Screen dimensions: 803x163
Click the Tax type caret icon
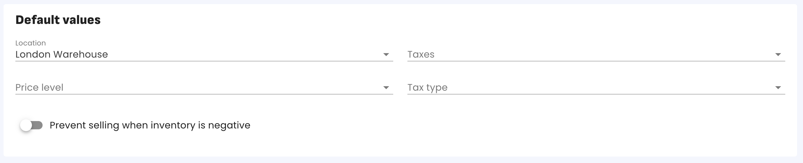pyautogui.click(x=778, y=88)
